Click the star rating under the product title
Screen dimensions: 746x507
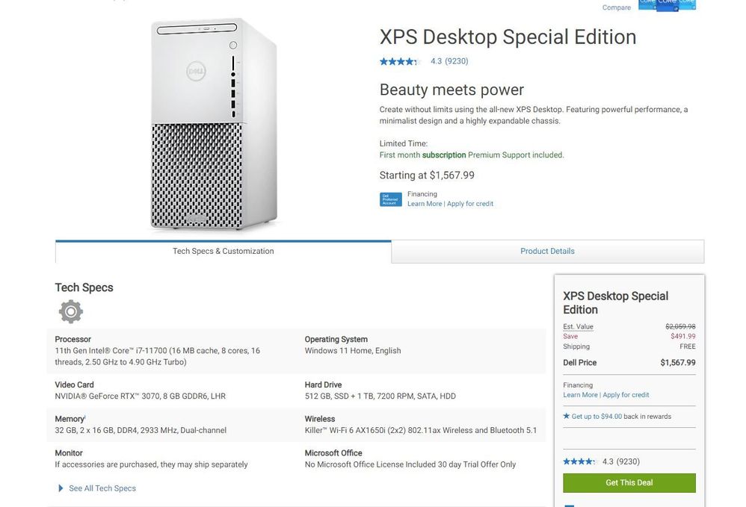(399, 61)
